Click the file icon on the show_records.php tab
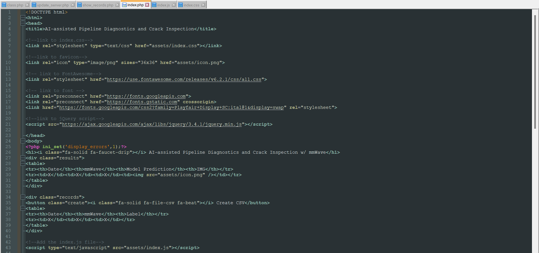 (x=80, y=4)
